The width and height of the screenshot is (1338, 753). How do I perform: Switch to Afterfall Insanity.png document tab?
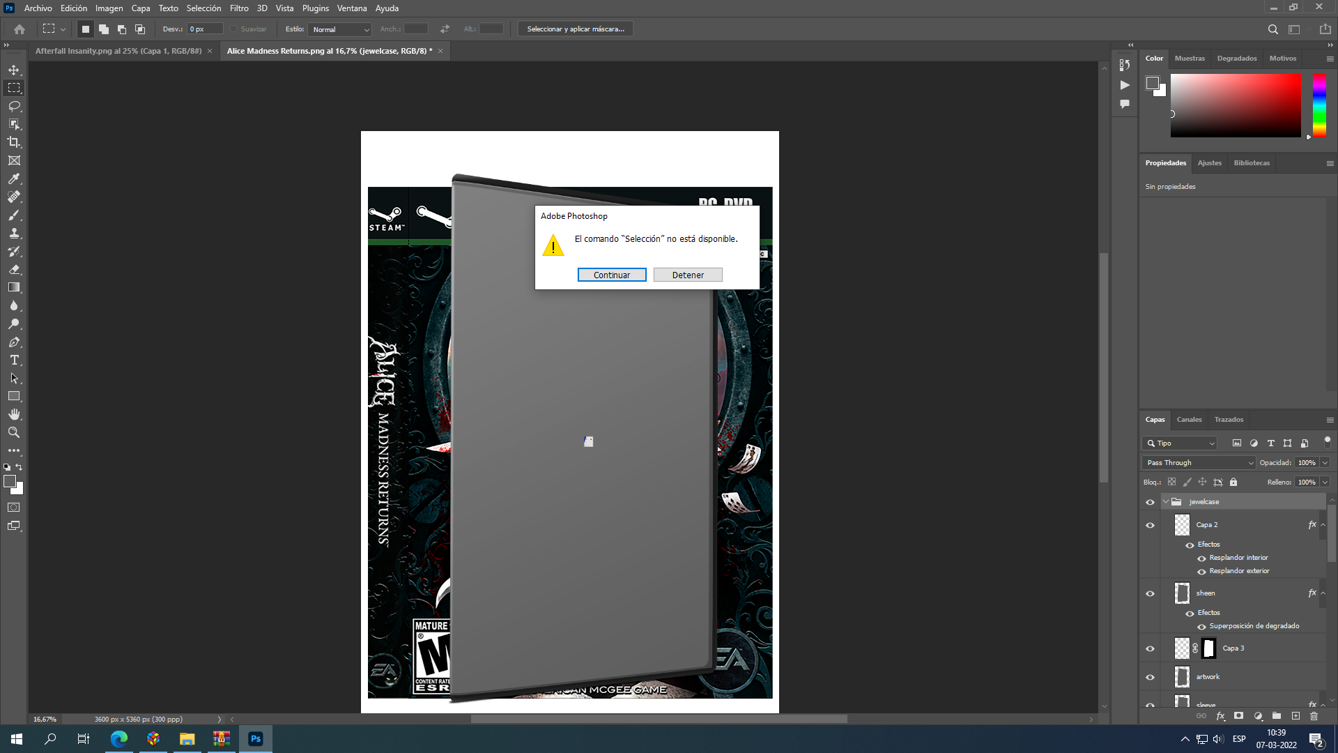118,51
